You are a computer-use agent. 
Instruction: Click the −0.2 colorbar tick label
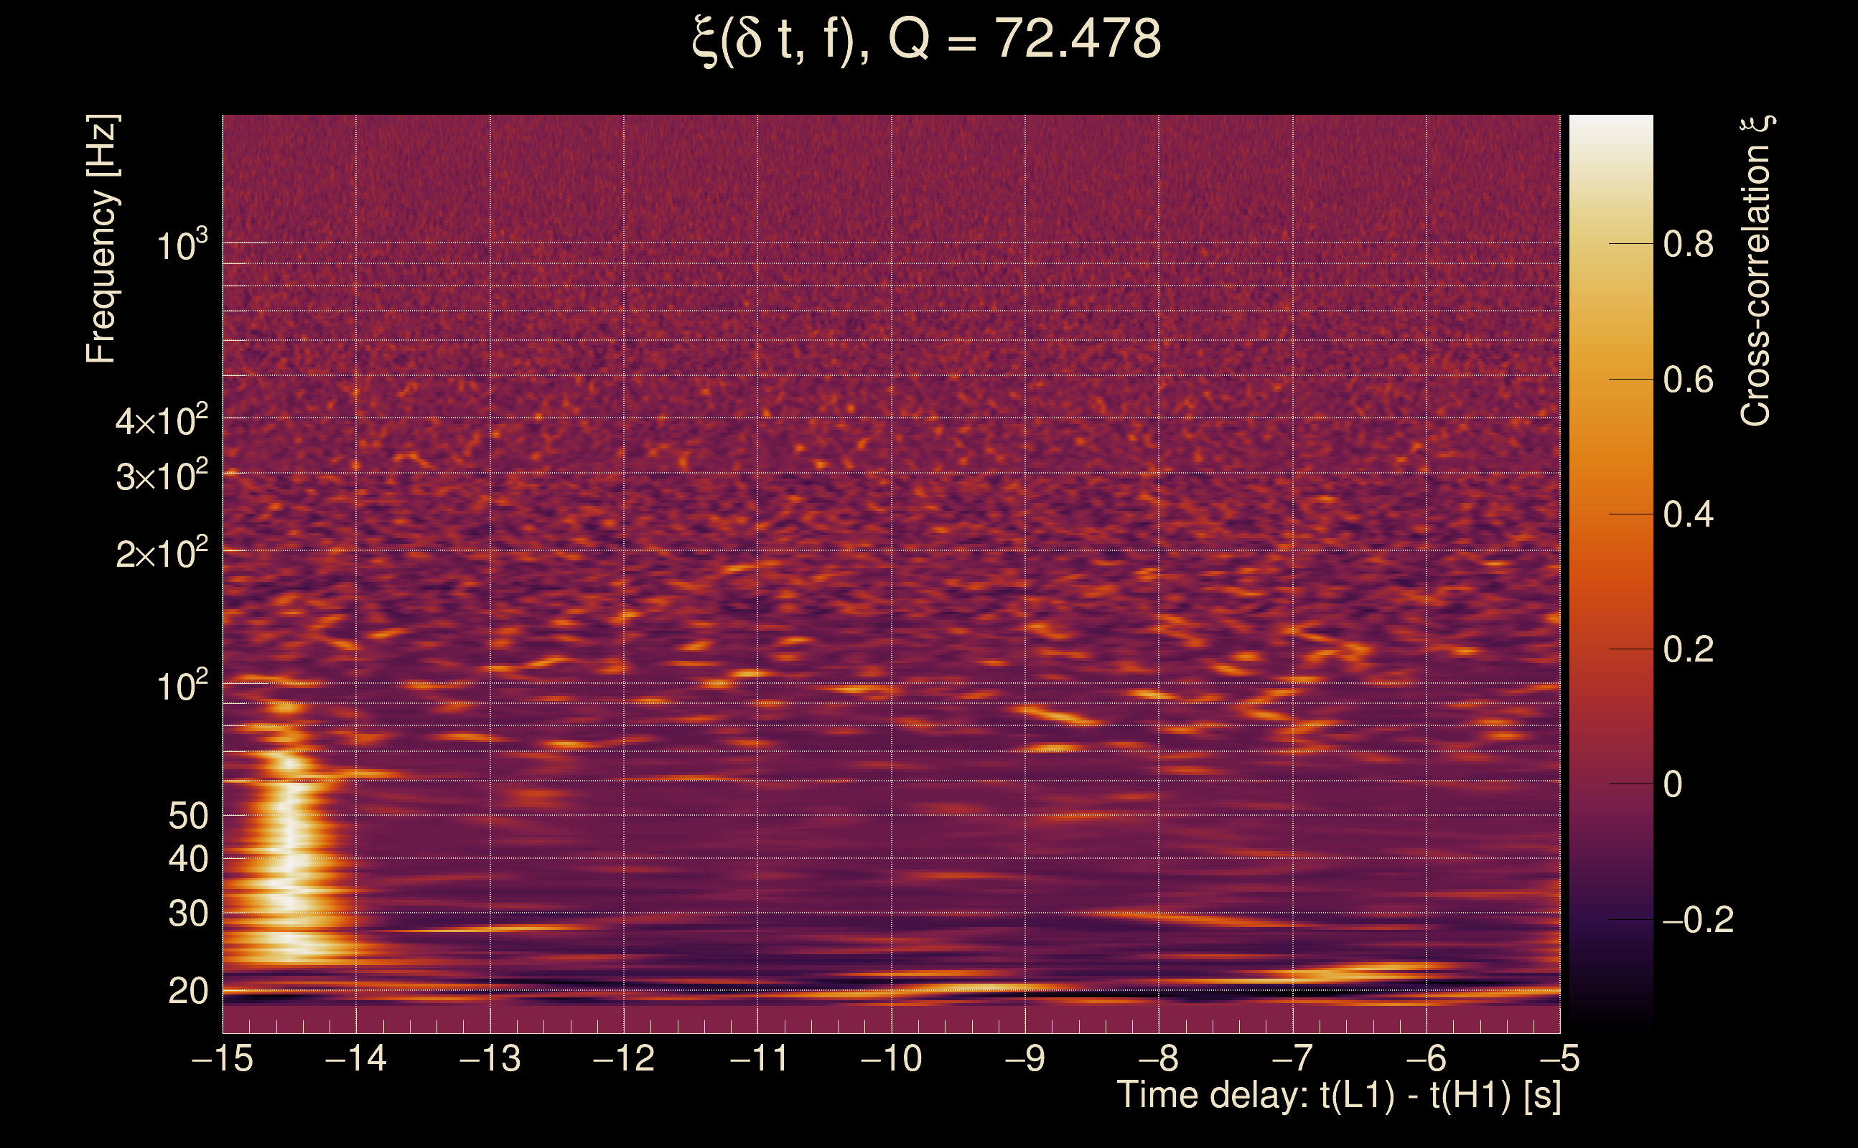1697,921
